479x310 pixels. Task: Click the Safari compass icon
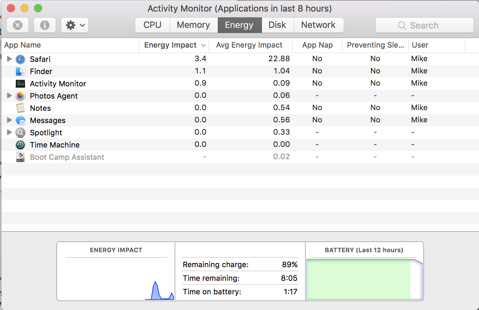20,59
